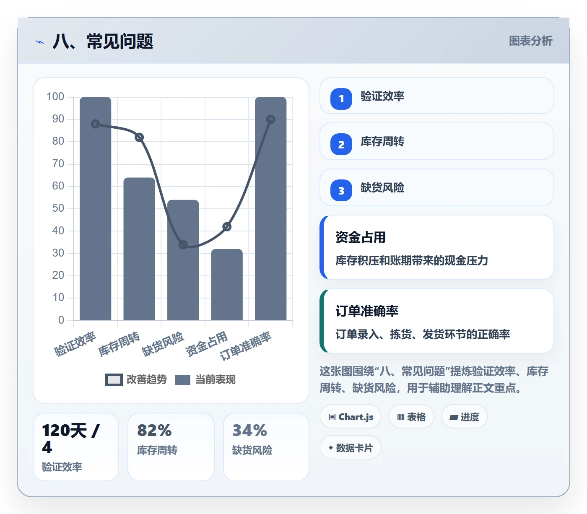Click the 验证效率 bar in chart
This screenshot has width=587, height=514.
tap(96, 209)
